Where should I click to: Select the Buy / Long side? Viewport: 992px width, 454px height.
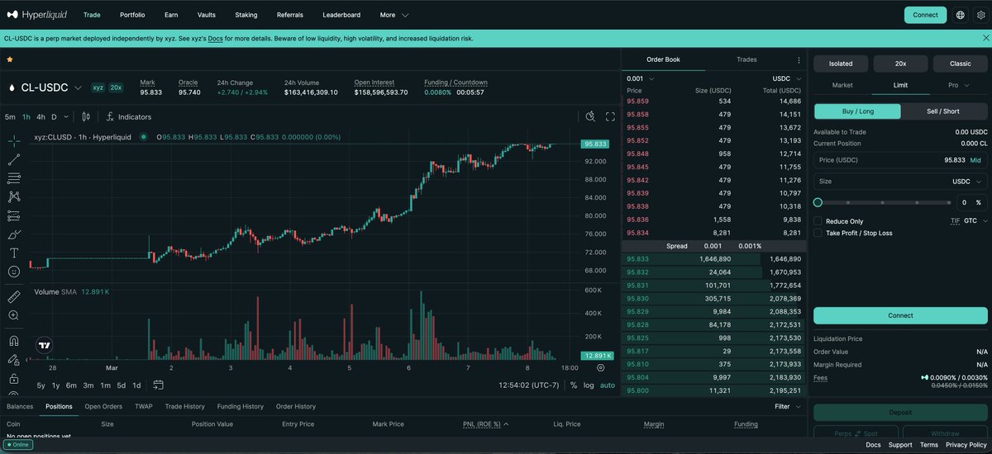point(857,111)
